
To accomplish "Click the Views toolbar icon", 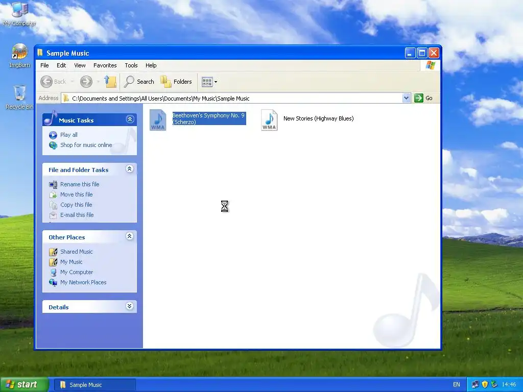I will [207, 82].
